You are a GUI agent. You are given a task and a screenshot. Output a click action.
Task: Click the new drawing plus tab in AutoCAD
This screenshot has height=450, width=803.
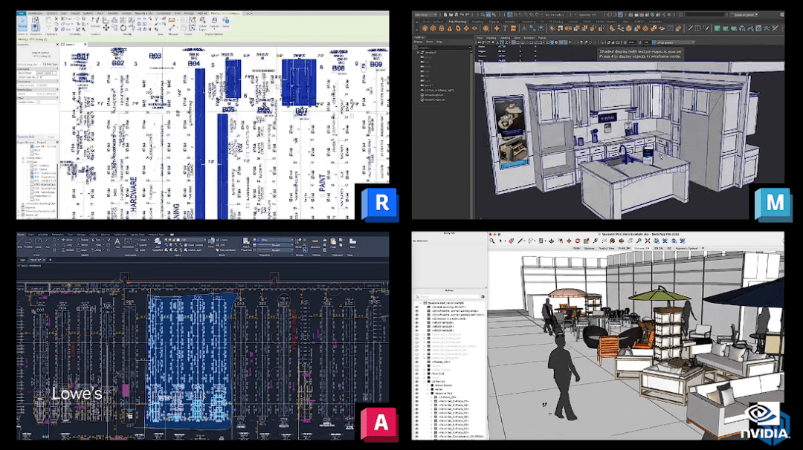[x=51, y=260]
